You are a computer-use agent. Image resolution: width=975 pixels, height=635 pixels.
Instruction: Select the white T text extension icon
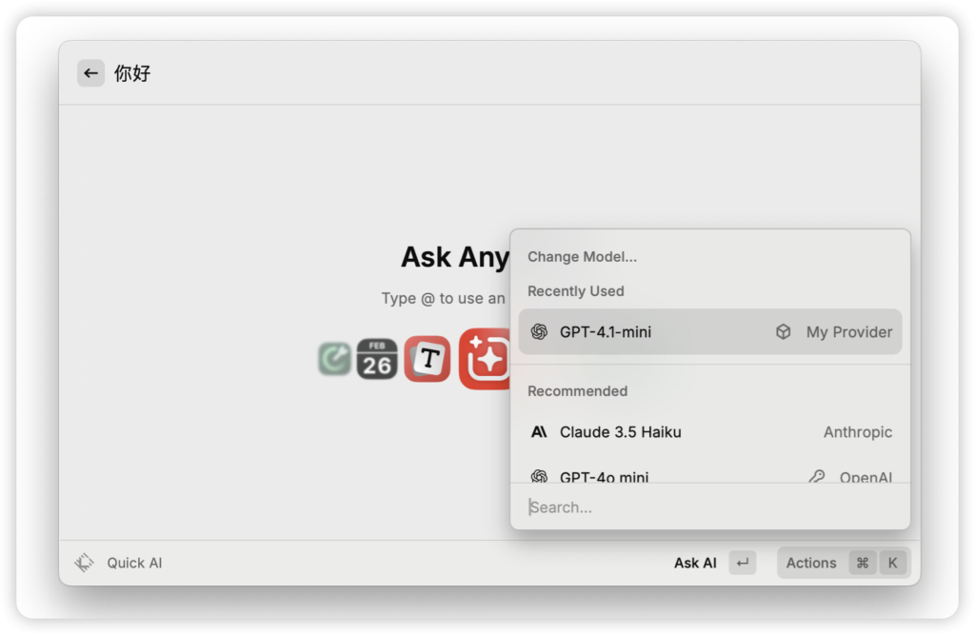tap(428, 359)
